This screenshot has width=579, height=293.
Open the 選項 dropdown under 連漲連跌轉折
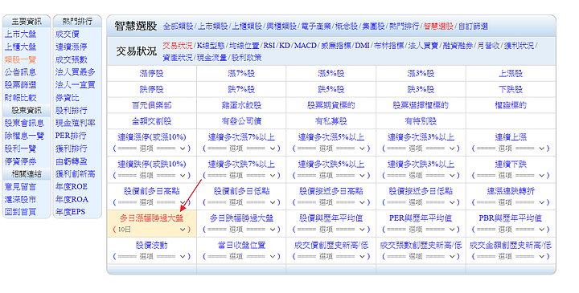tap(511, 202)
